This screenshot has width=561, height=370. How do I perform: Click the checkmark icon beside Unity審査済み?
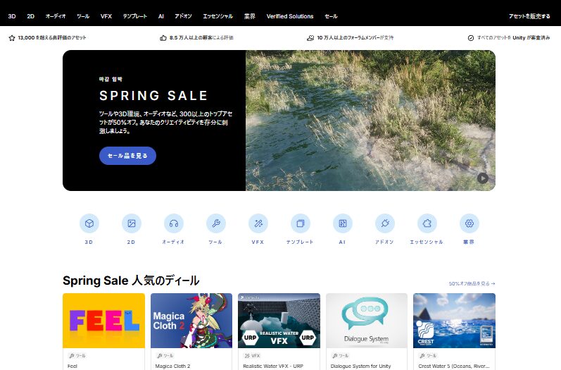(x=471, y=38)
